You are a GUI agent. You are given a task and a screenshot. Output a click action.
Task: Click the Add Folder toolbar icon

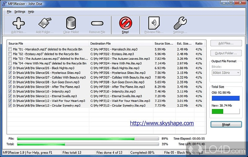tap(44, 24)
